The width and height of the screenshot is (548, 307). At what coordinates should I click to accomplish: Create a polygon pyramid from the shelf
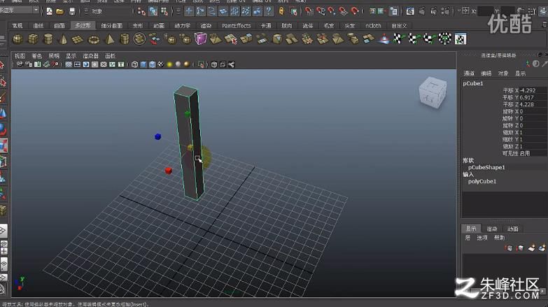(x=109, y=39)
